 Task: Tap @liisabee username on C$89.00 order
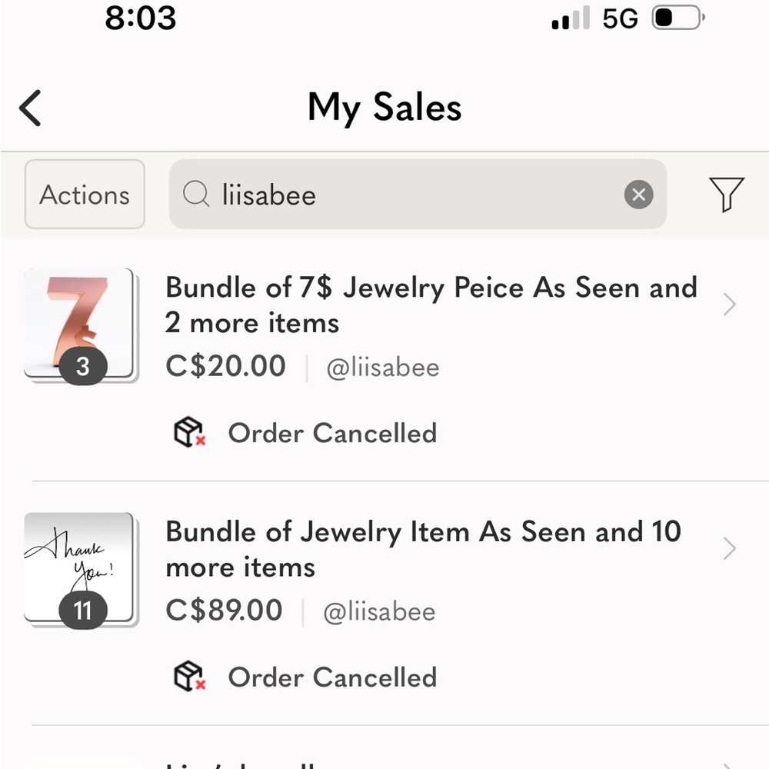click(x=380, y=612)
